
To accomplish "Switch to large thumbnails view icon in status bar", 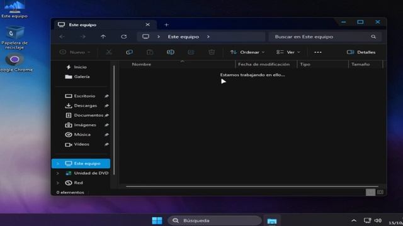I will tap(380, 192).
